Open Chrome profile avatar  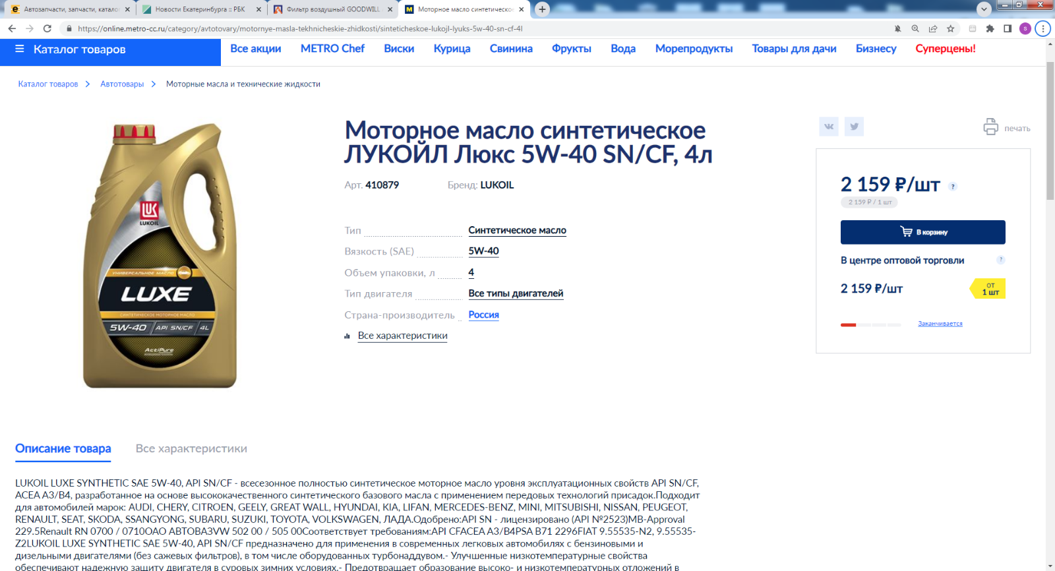click(x=1025, y=28)
